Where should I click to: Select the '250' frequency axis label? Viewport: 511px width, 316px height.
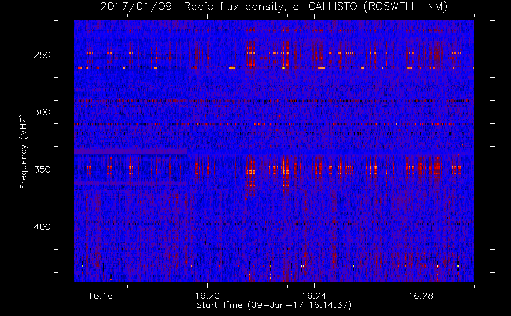click(x=42, y=55)
